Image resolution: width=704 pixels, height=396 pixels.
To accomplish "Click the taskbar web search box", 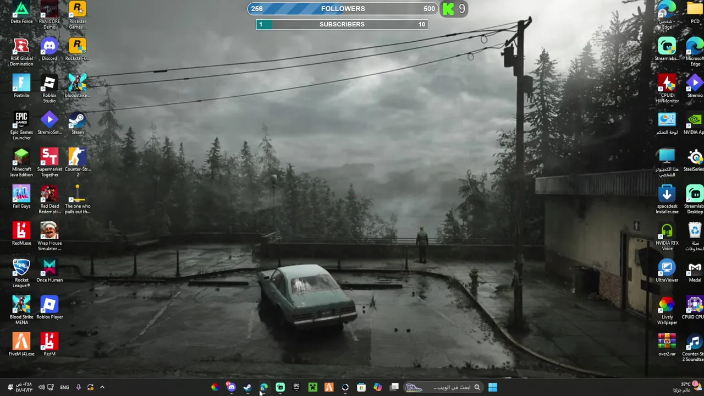I will (x=444, y=387).
